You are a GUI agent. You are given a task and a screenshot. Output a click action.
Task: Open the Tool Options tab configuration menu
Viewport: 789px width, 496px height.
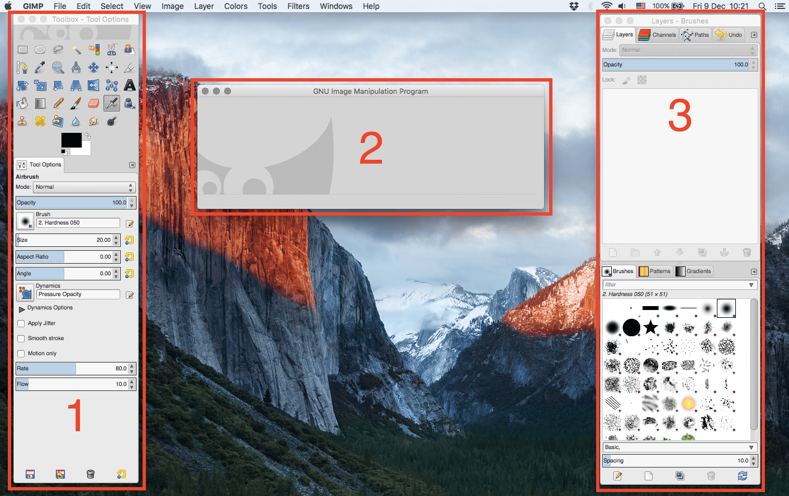(132, 165)
